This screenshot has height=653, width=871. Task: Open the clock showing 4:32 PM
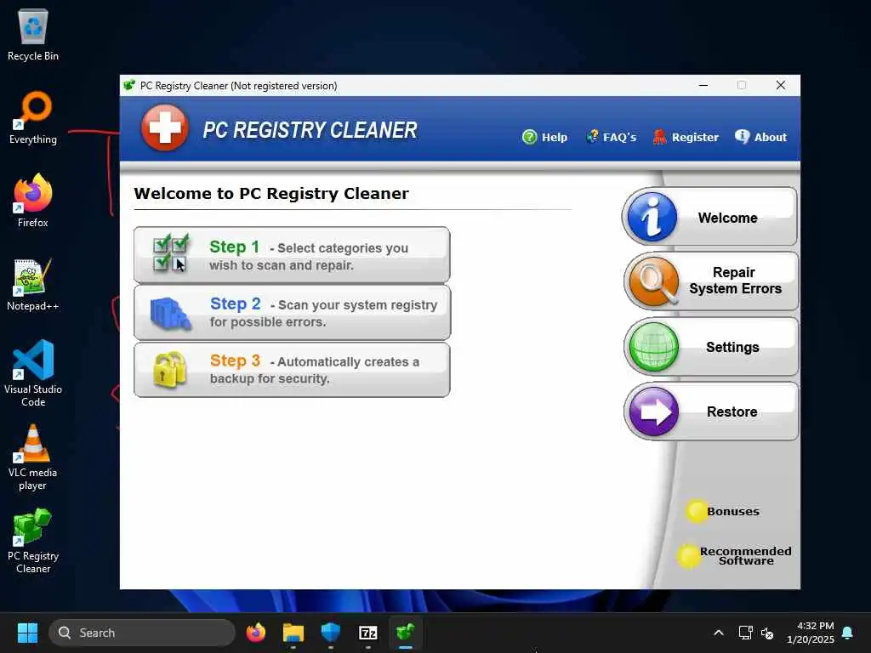point(811,633)
